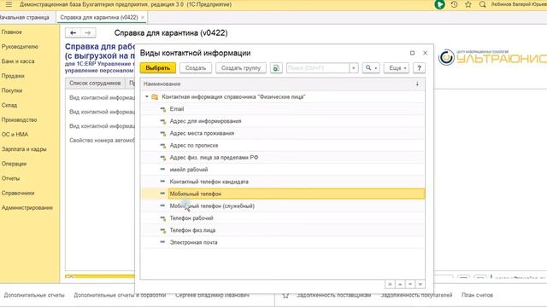Jump to list top arrow button
547x307 pixels.
[x=390, y=284]
